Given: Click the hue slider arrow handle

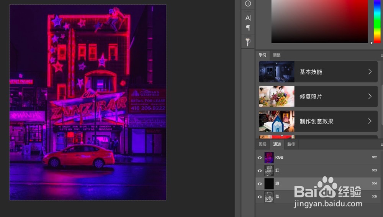Looking at the screenshot, I should click(372, 43).
